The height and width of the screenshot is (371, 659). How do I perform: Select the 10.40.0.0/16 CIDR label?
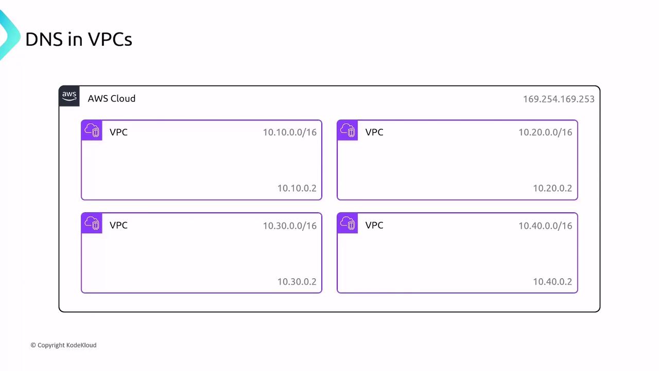(545, 226)
